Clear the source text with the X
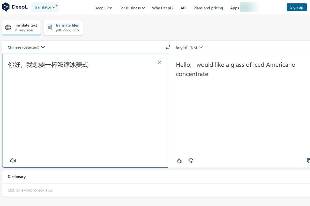Image resolution: width=310 pixels, height=206 pixels. pyautogui.click(x=160, y=62)
